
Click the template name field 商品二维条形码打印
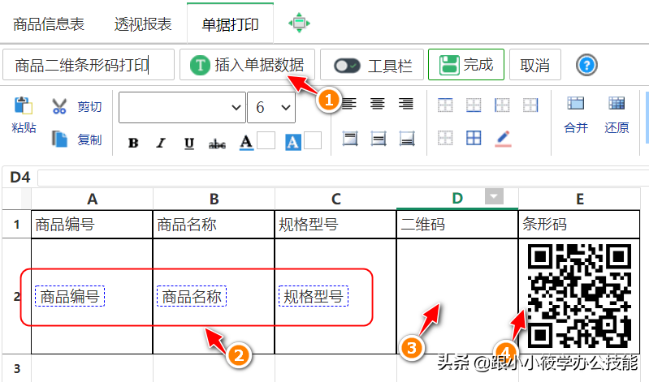pos(89,65)
